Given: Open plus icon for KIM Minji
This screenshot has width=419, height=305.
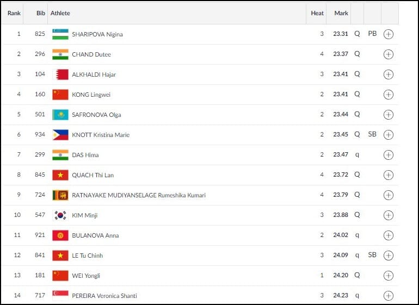Looking at the screenshot, I should (389, 215).
